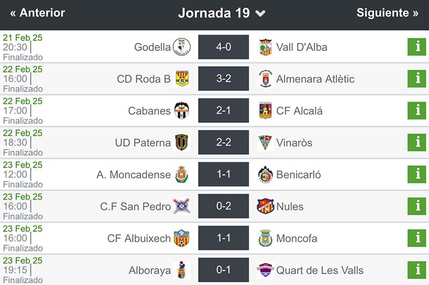Go to Siguiente » matchday

point(387,13)
